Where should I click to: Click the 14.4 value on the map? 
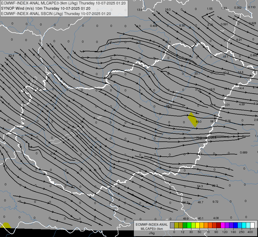point(241,88)
